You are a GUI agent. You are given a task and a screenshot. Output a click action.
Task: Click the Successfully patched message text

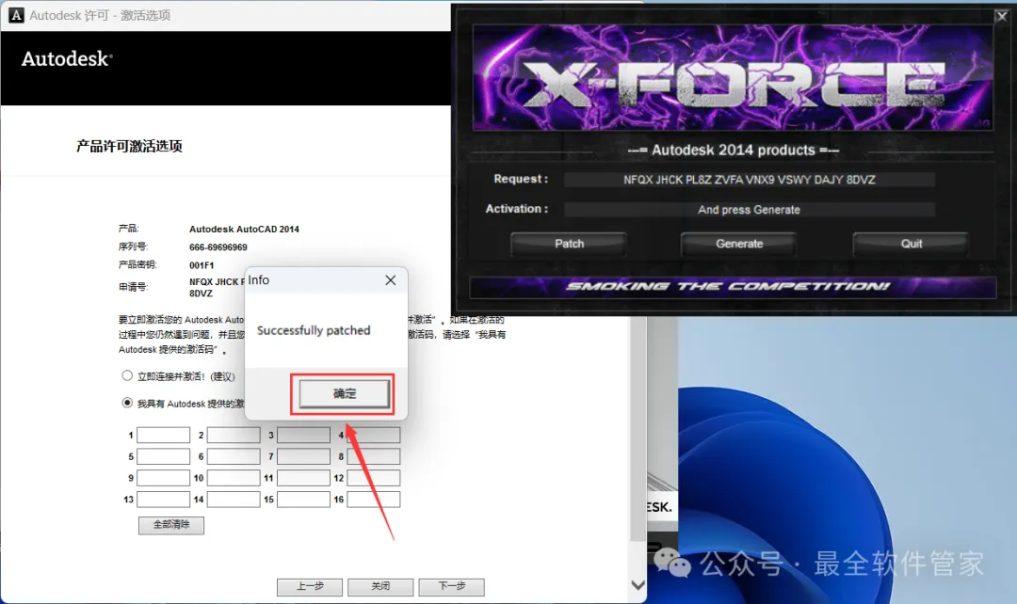314,330
